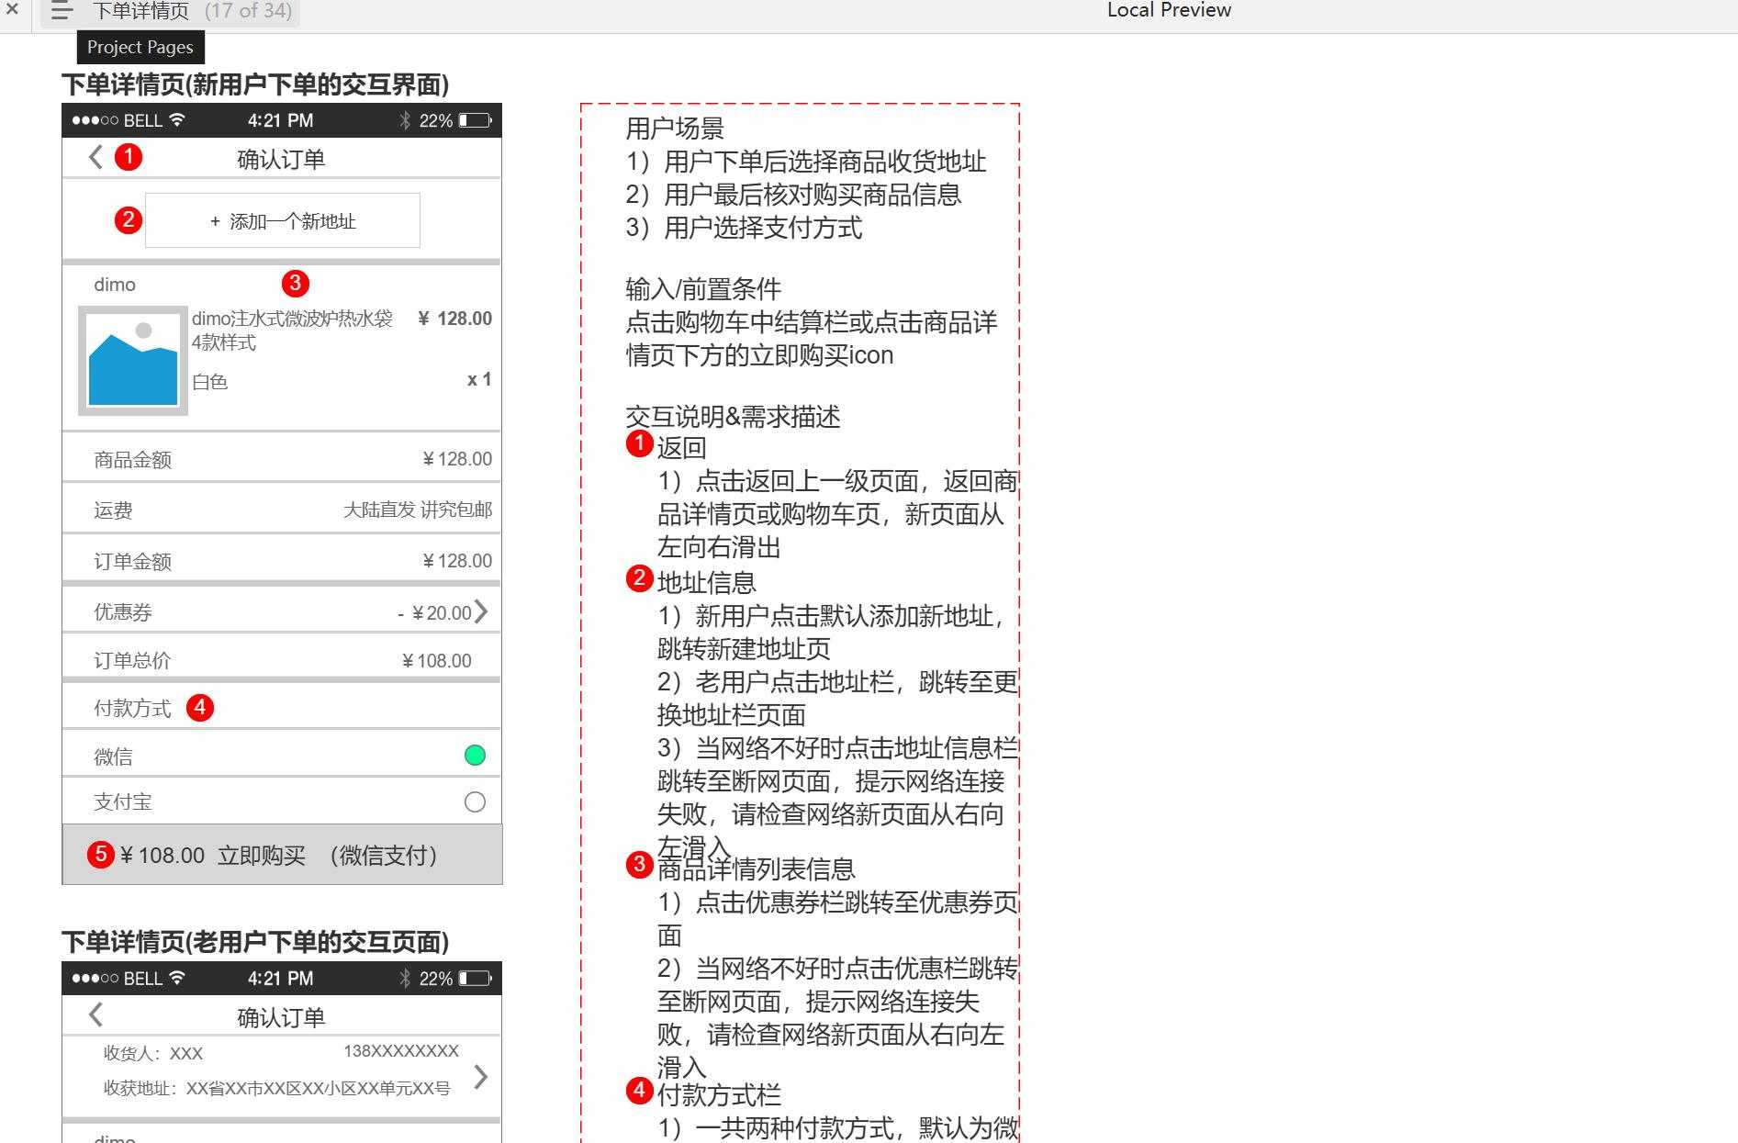The image size is (1738, 1143).
Task: Click the bluetooth icon next to 22%
Action: pos(404,119)
